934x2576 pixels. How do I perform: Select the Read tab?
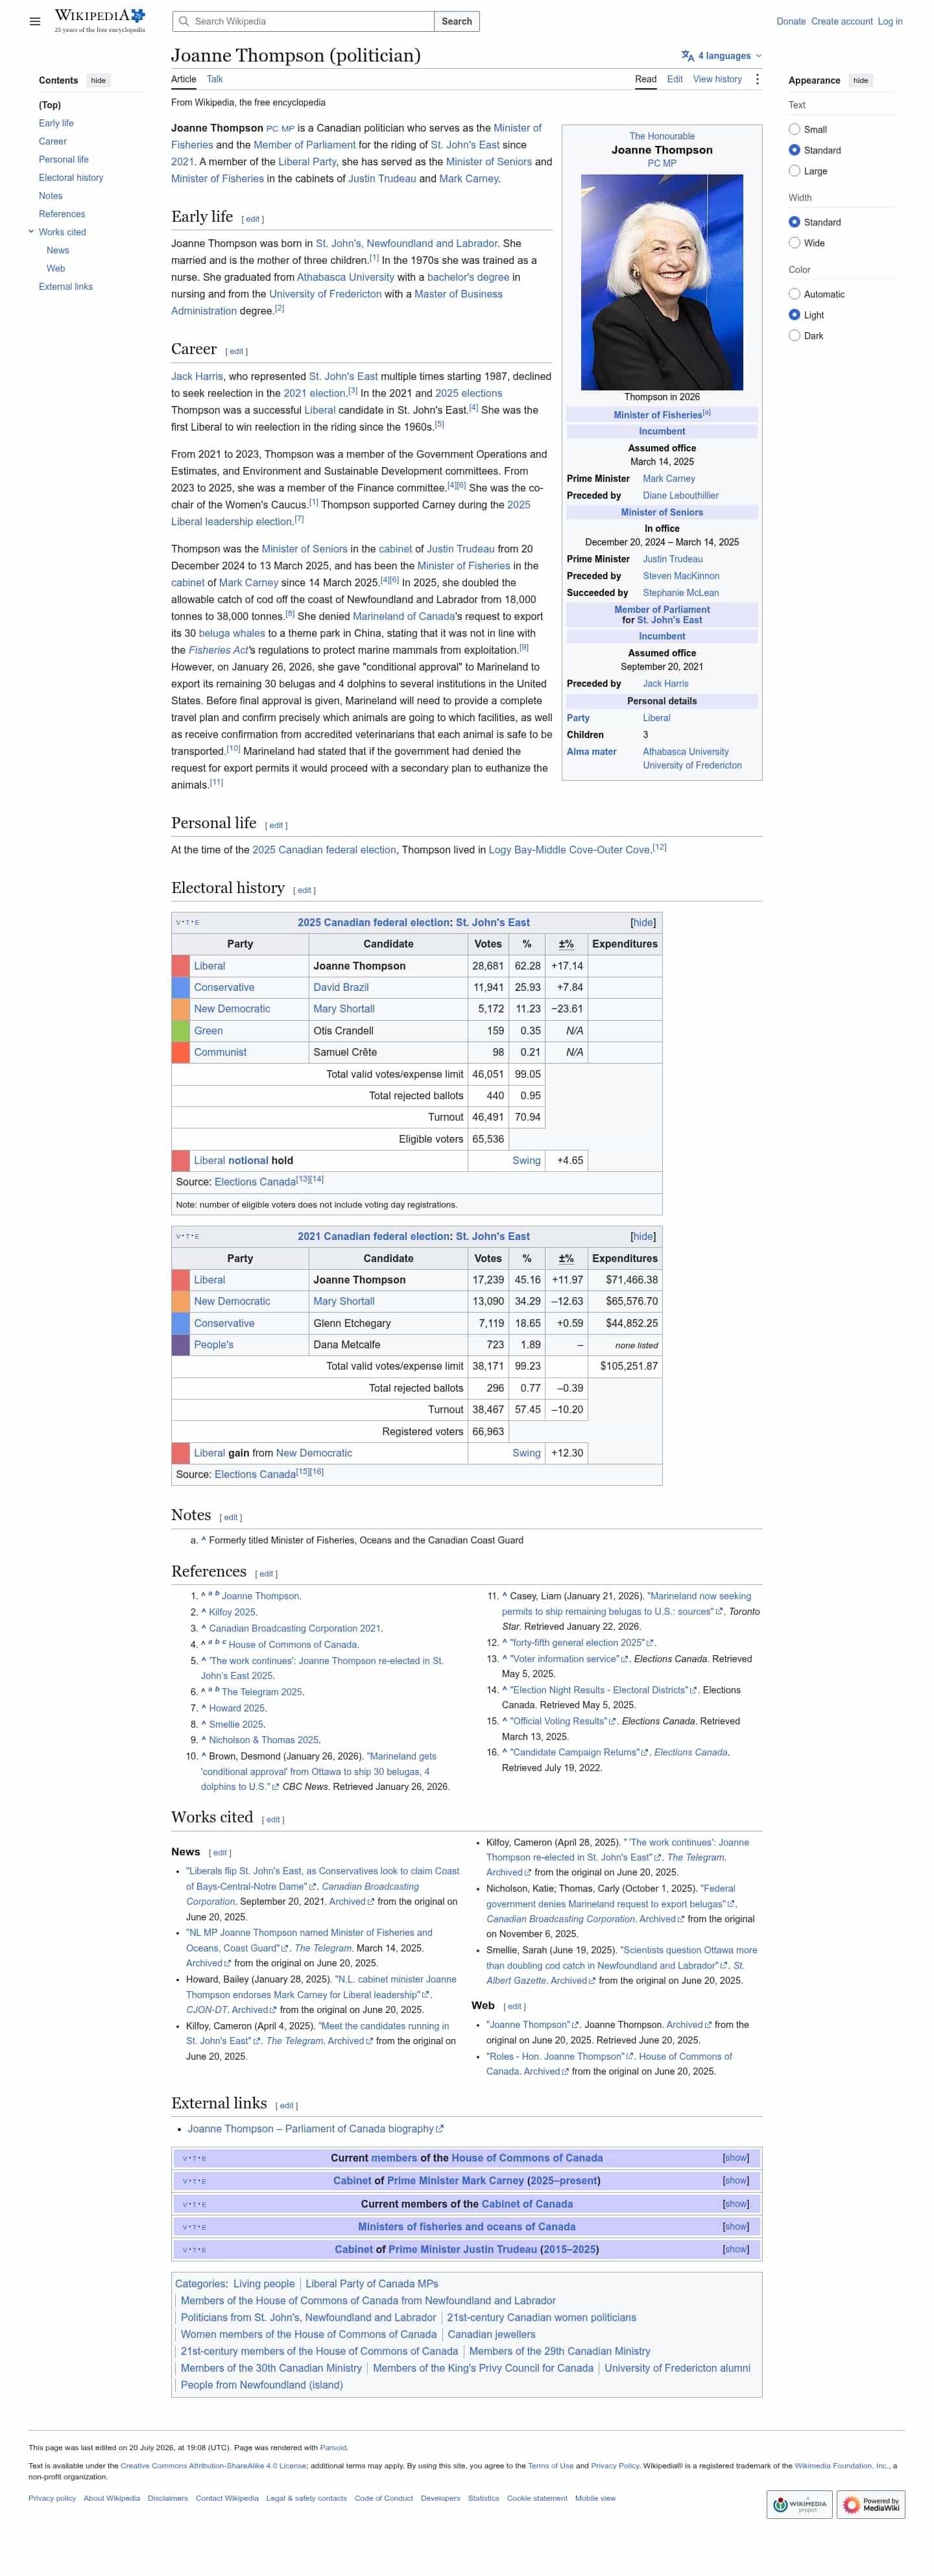click(646, 79)
